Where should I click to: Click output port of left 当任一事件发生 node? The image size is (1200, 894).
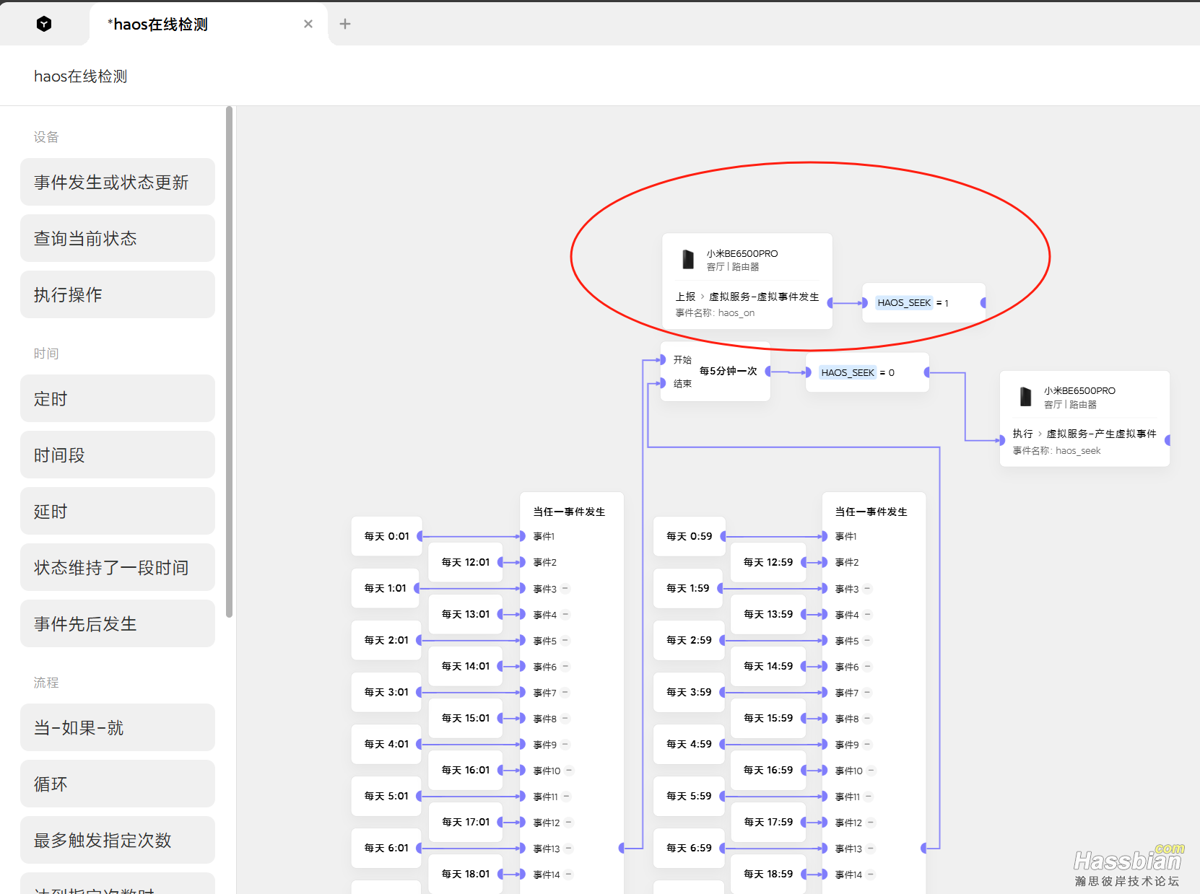(x=622, y=848)
